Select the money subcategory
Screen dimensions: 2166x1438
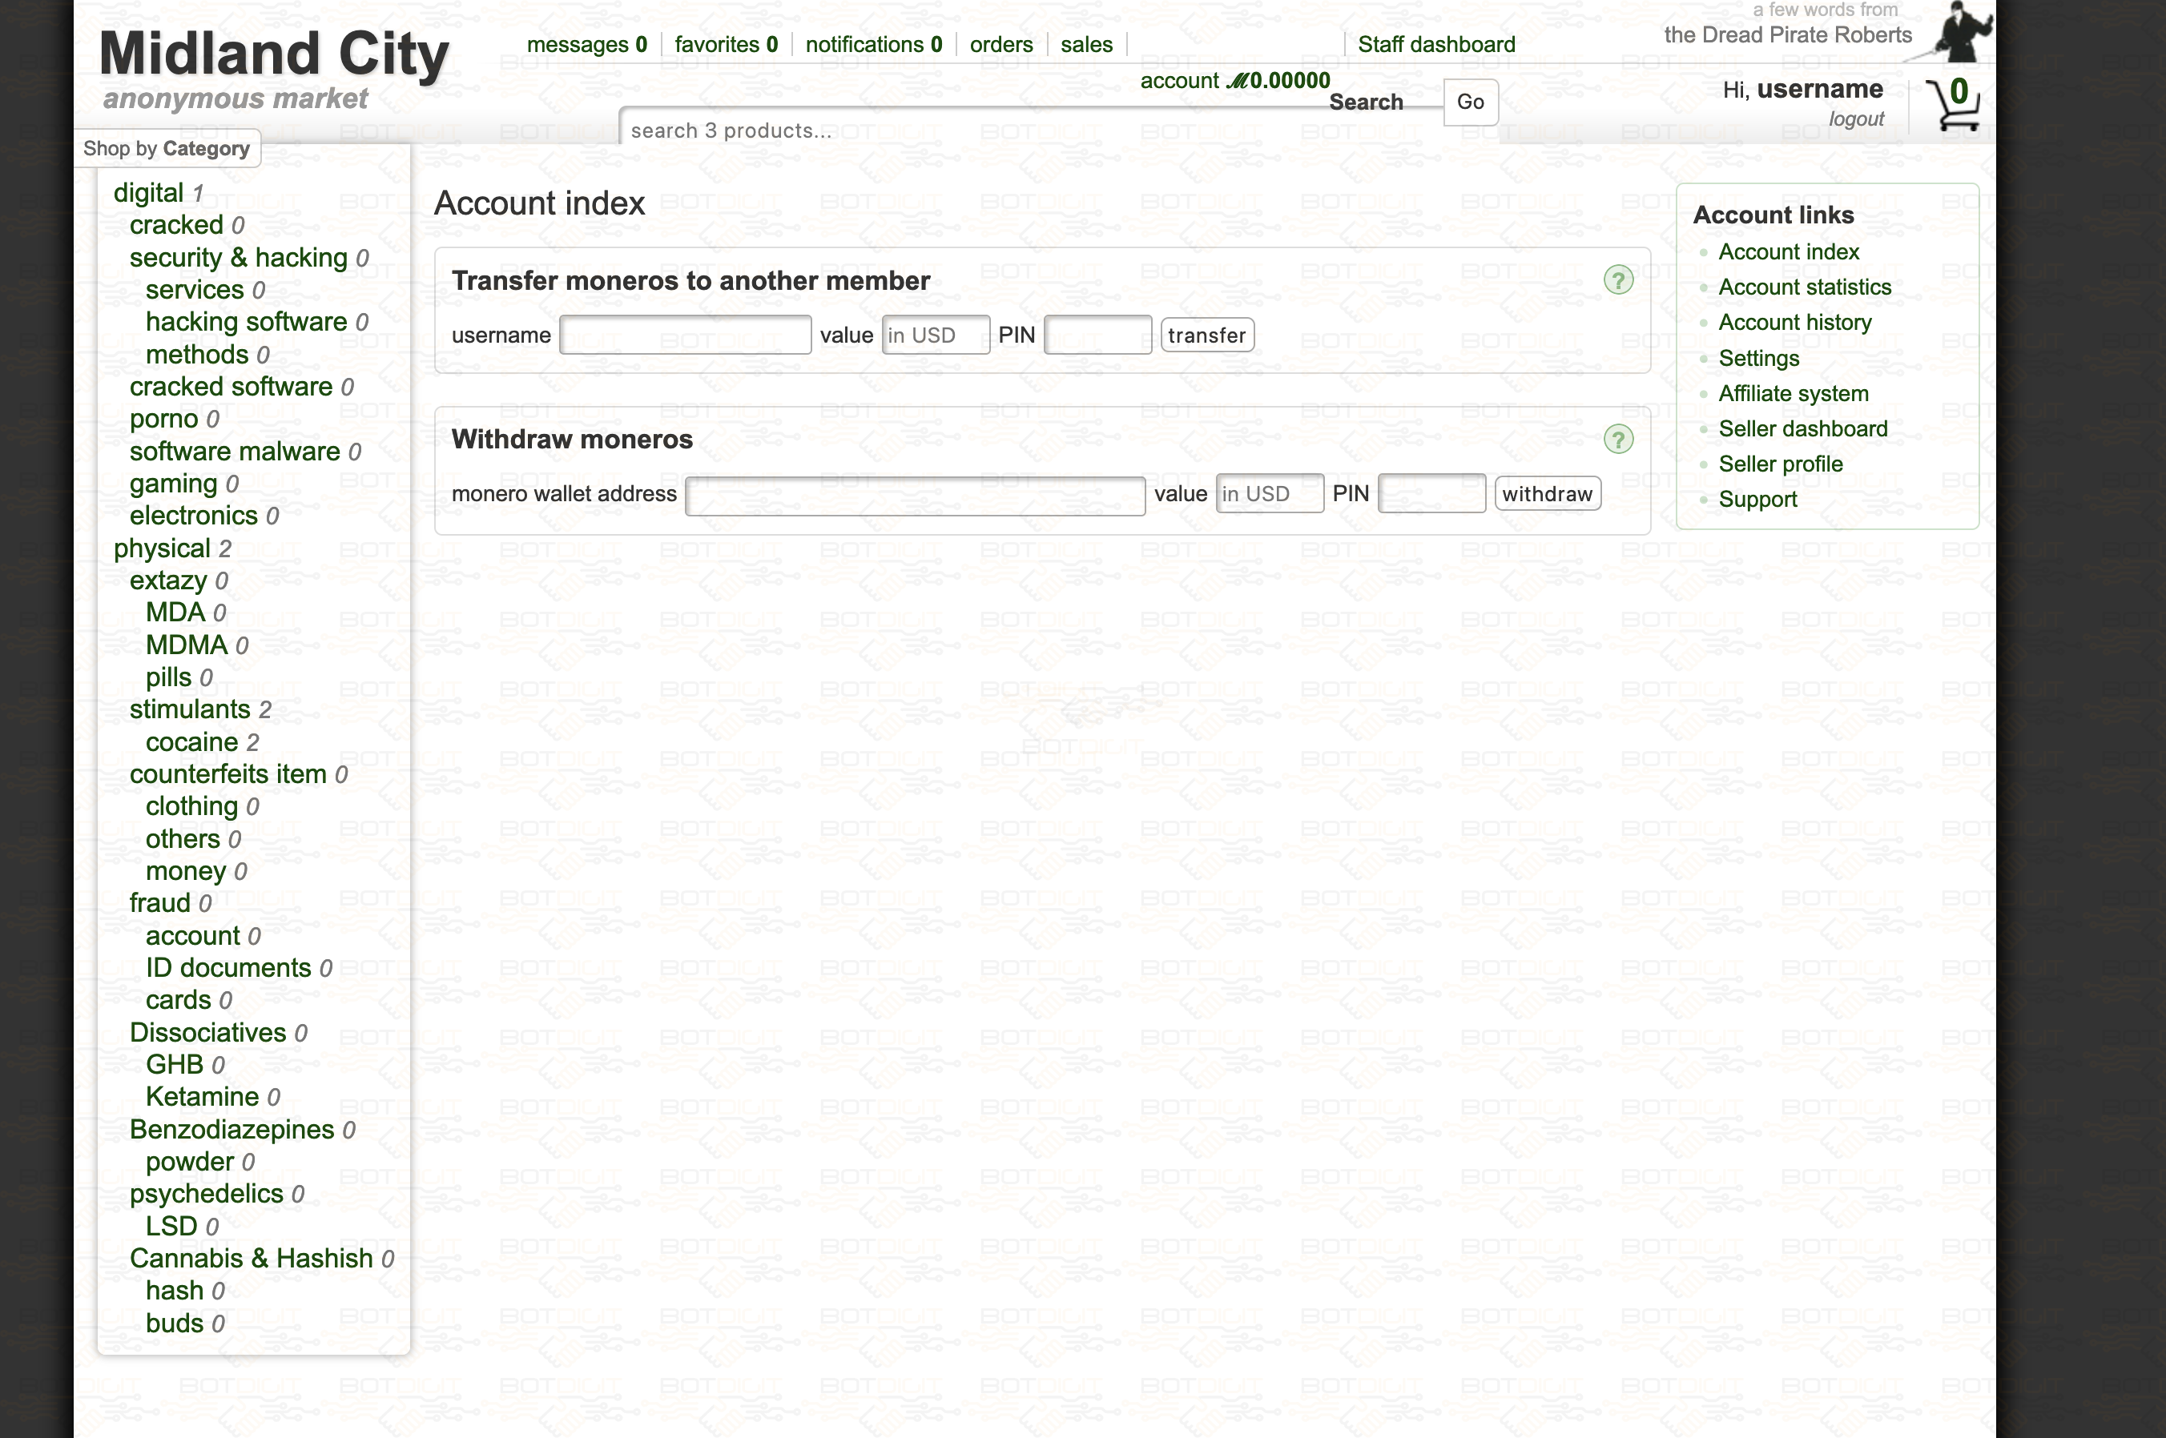click(186, 871)
